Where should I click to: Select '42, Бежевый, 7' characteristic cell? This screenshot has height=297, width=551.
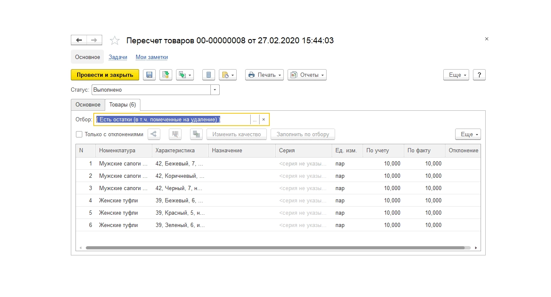coord(180,164)
